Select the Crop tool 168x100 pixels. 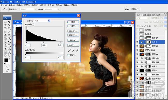pos(5,28)
